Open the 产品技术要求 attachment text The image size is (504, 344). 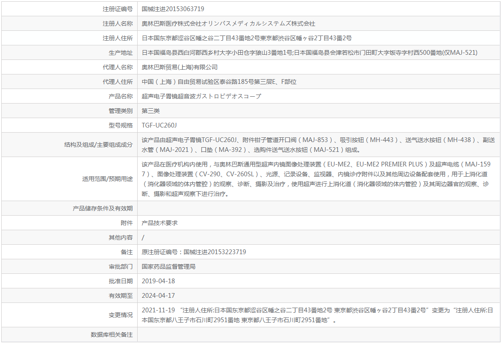[x=160, y=223]
